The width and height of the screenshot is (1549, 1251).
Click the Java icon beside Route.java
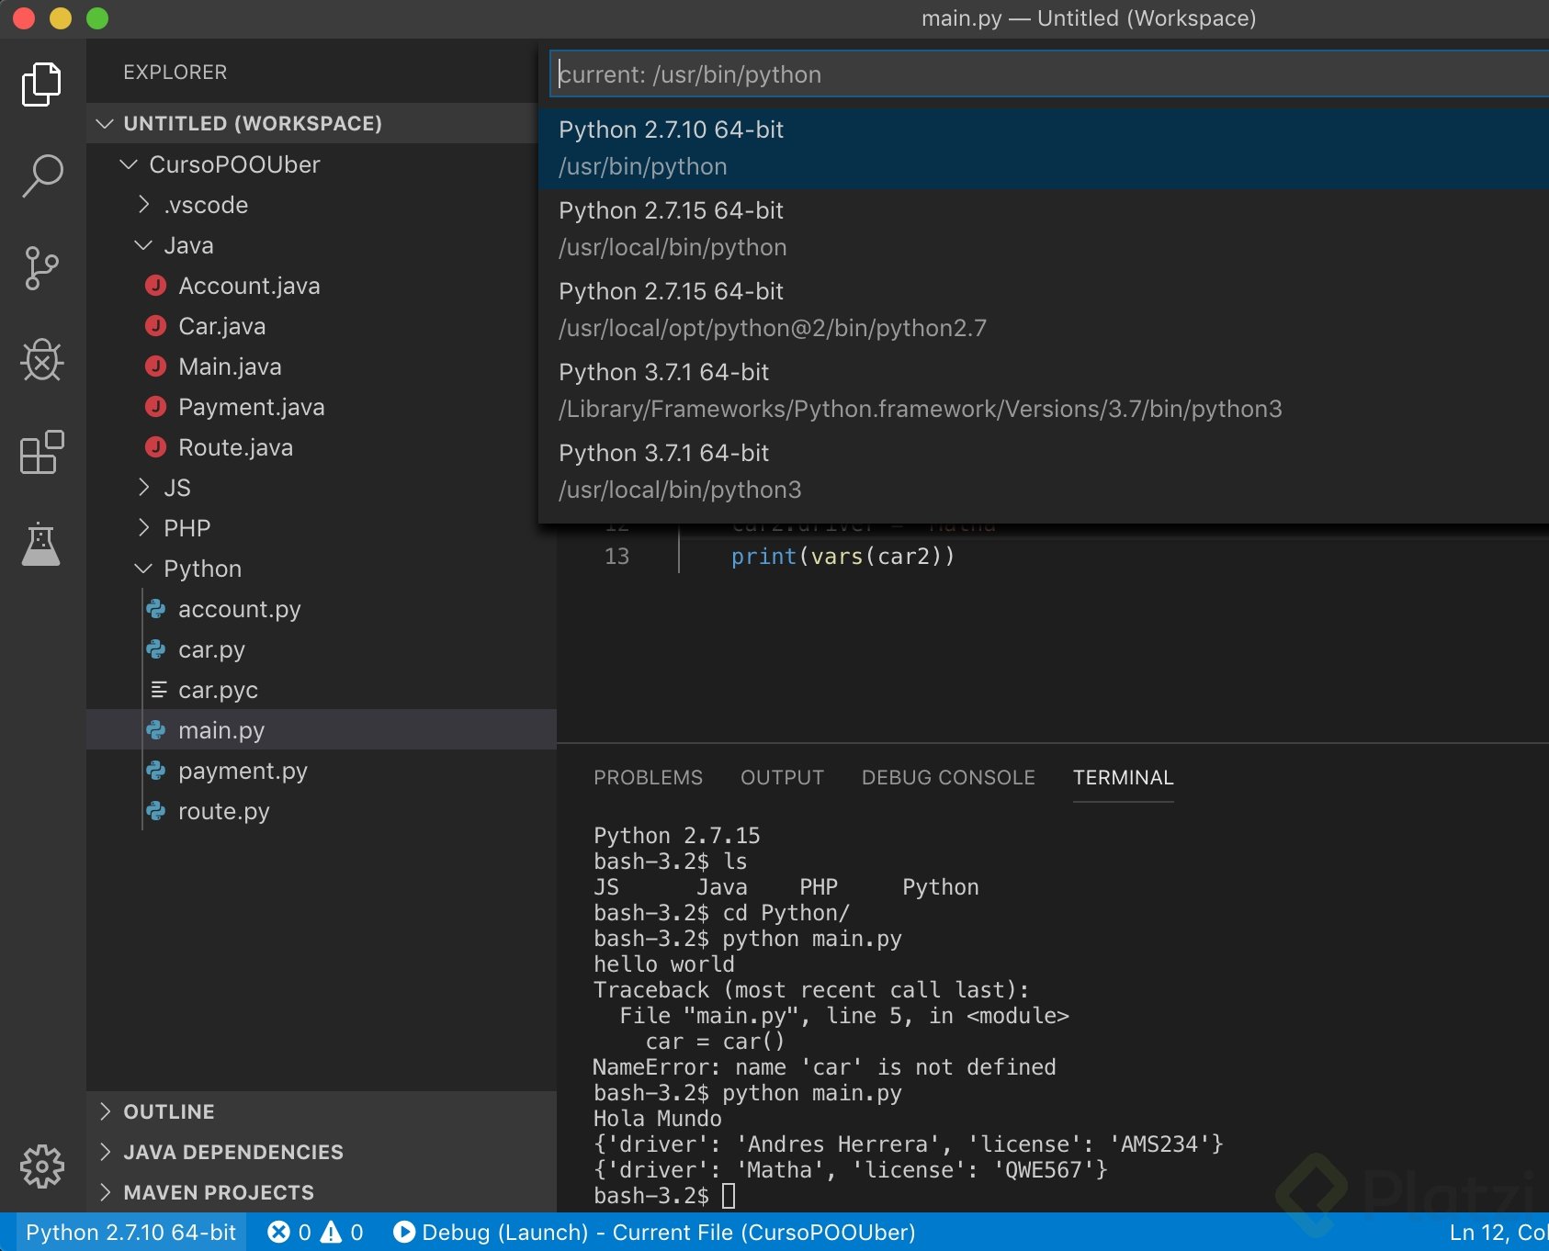pyautogui.click(x=156, y=447)
